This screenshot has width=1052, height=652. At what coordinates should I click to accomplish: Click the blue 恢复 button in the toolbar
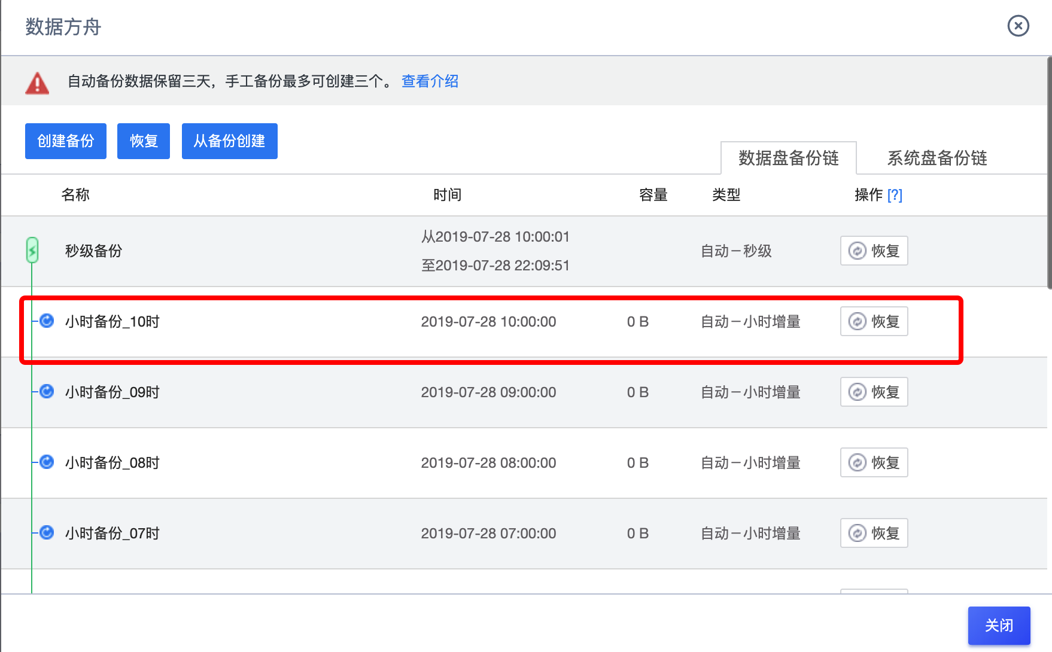[144, 141]
